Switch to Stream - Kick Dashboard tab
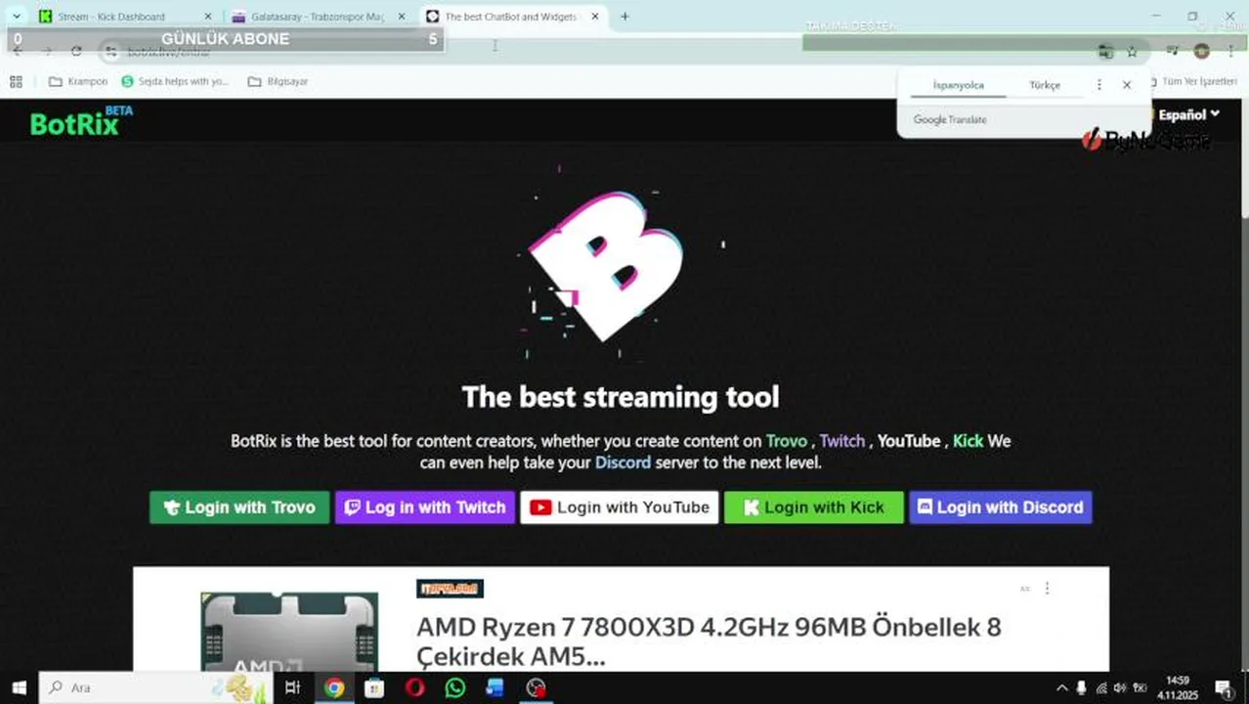 123,17
